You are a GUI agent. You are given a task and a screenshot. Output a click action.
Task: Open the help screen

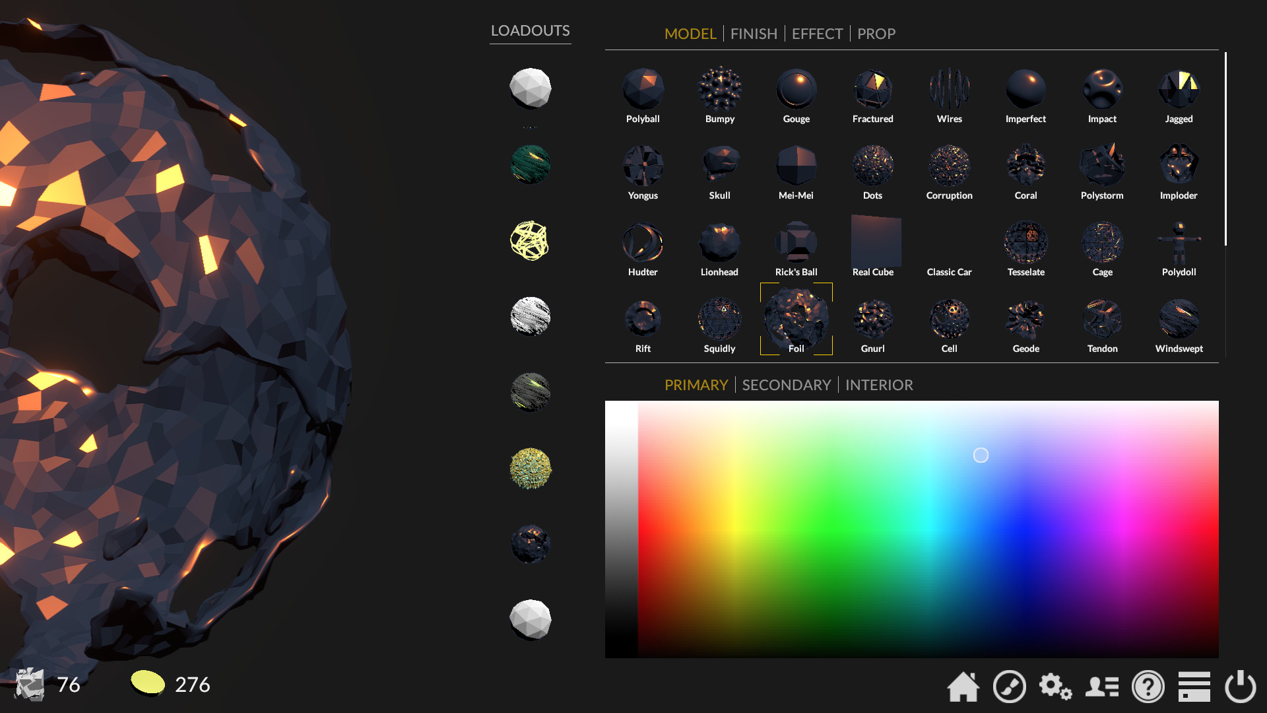1148,687
